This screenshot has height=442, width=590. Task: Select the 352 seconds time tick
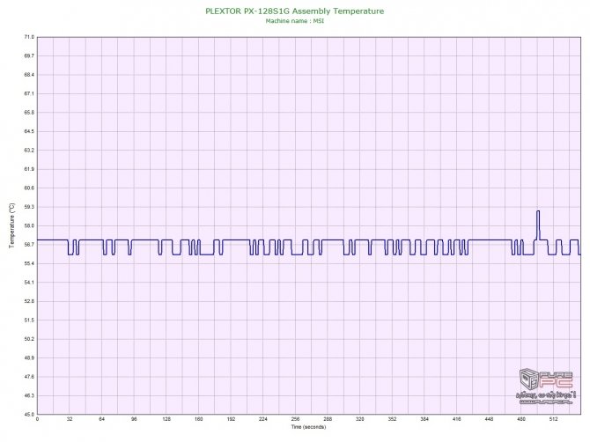(x=392, y=419)
